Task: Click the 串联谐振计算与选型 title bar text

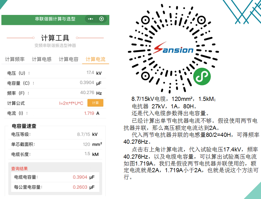Action: [55, 19]
